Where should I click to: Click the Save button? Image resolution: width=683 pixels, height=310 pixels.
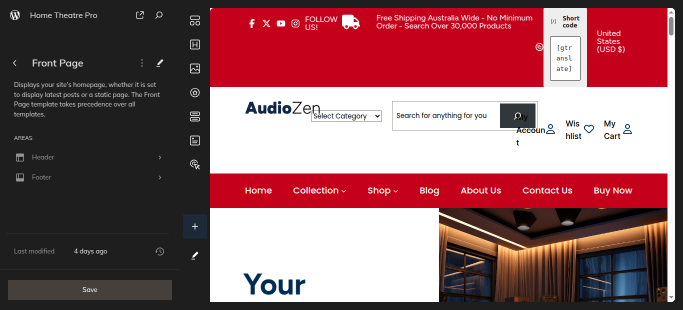90,290
